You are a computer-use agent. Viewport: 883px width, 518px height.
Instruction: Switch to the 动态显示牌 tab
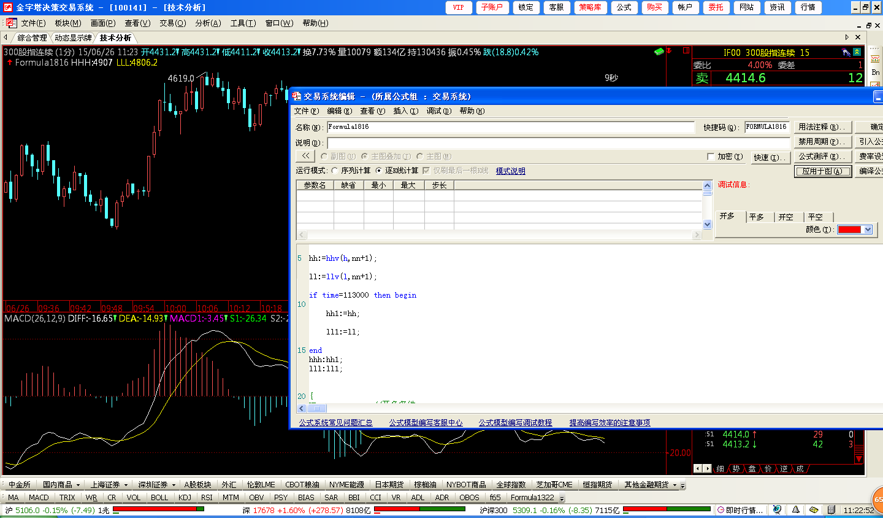coord(73,38)
